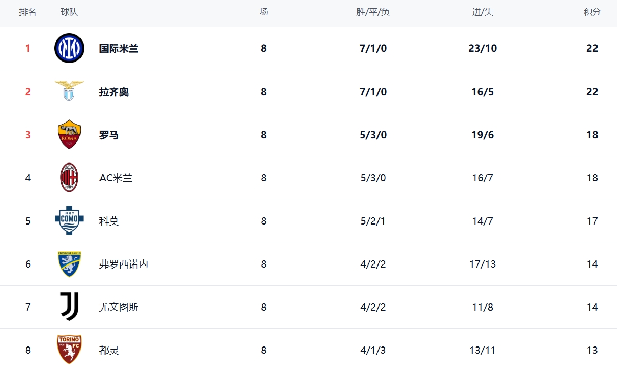Open the 罗马 team link
The width and height of the screenshot is (617, 367).
coord(109,135)
